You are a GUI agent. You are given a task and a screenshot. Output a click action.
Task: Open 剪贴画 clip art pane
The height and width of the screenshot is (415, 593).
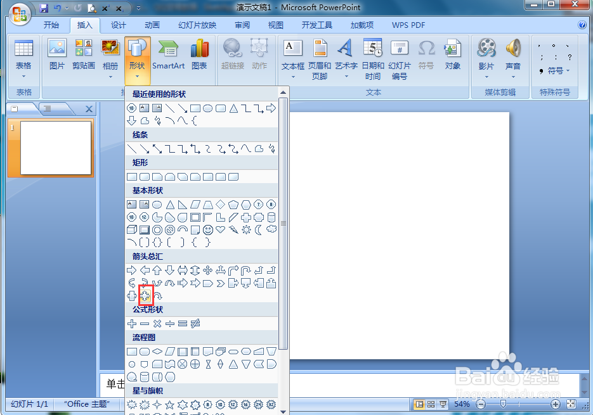[x=84, y=54]
